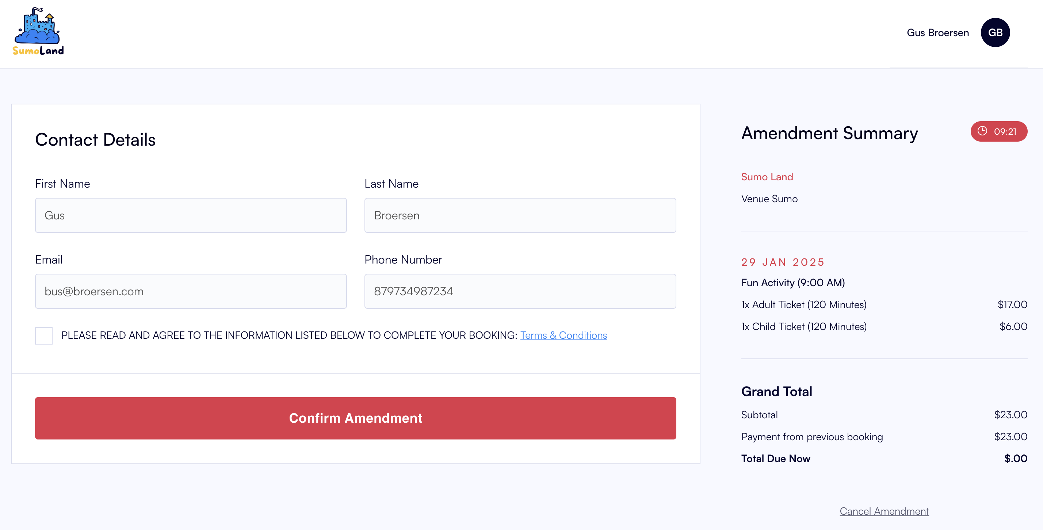Select the Sumo Land venue title

(x=767, y=177)
